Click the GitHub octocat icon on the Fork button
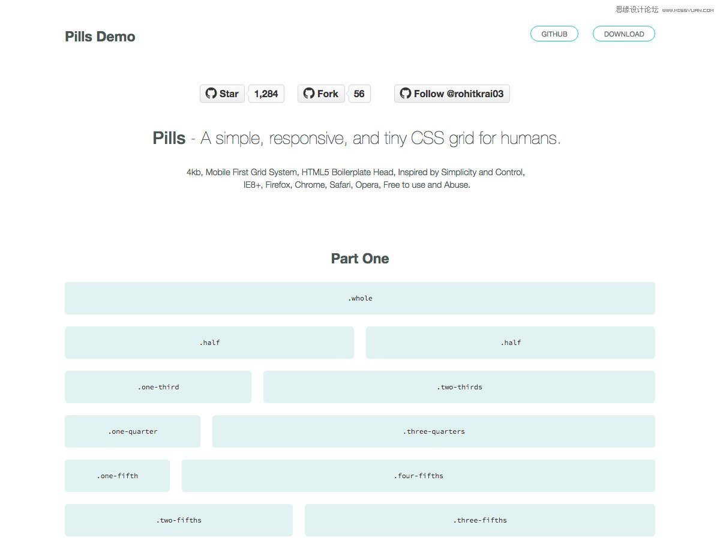Image resolution: width=720 pixels, height=540 pixels. 309,94
